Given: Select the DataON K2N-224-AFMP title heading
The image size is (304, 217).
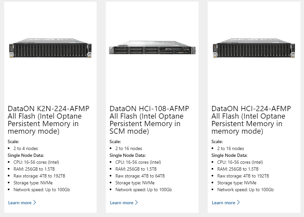Looking at the screenshot, I should pos(48,120).
